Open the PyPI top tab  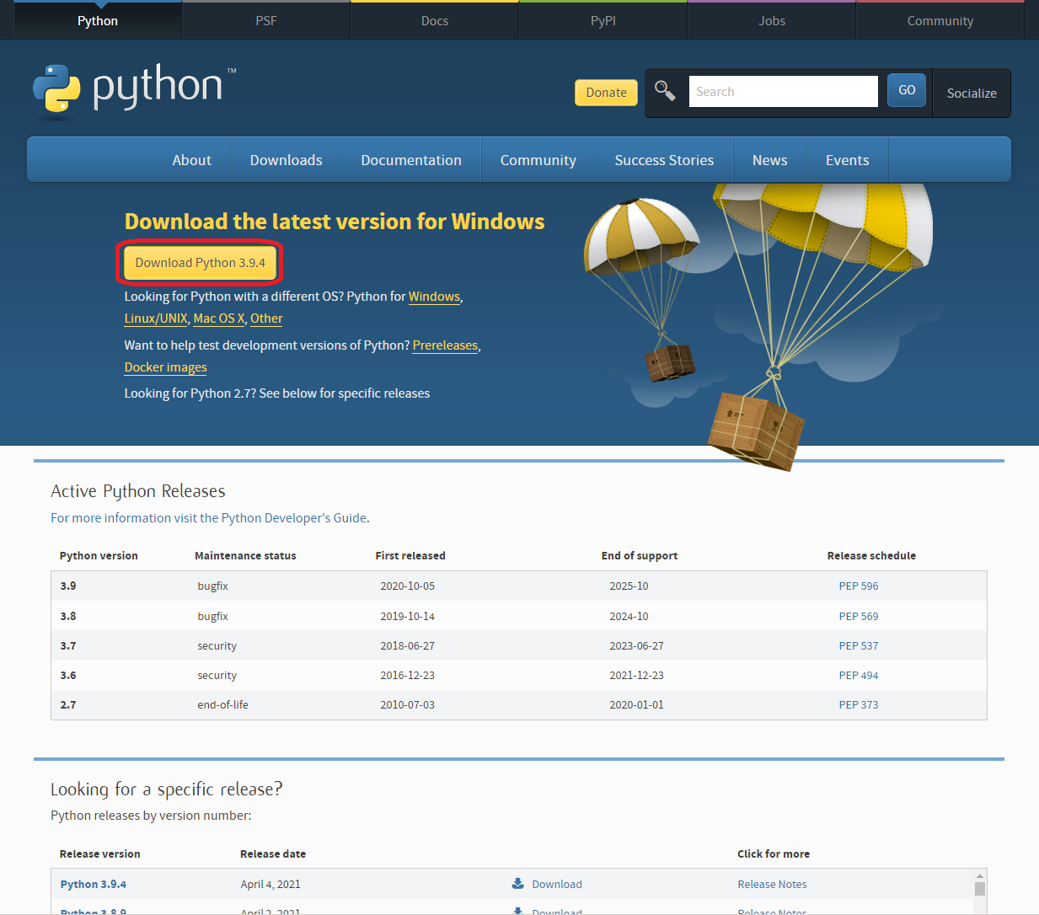pyautogui.click(x=603, y=20)
